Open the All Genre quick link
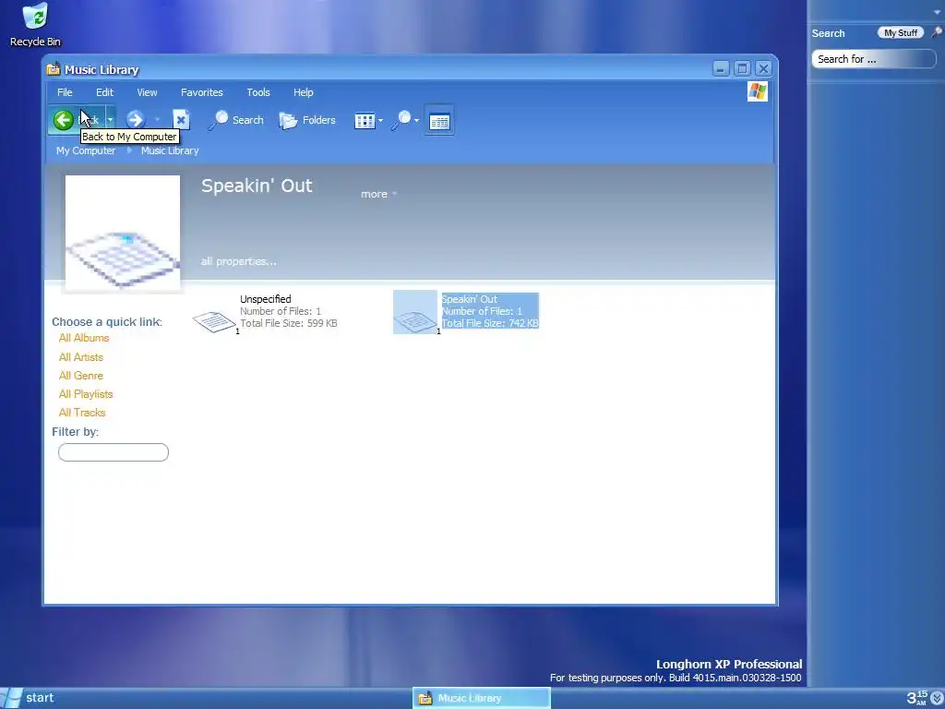Screen dimensions: 945x709 (81, 376)
